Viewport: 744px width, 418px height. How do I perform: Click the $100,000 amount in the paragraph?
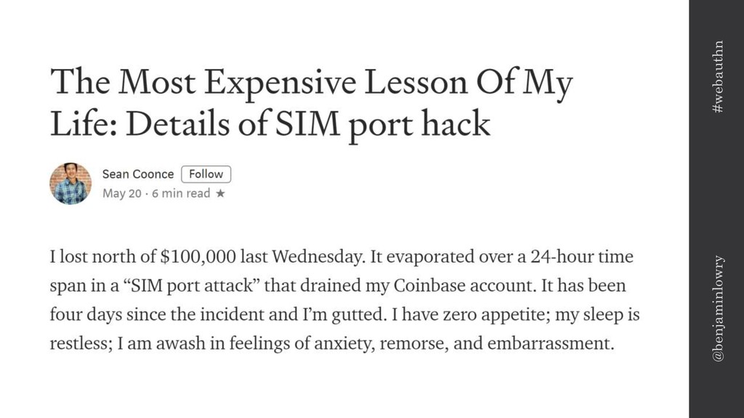pos(198,256)
